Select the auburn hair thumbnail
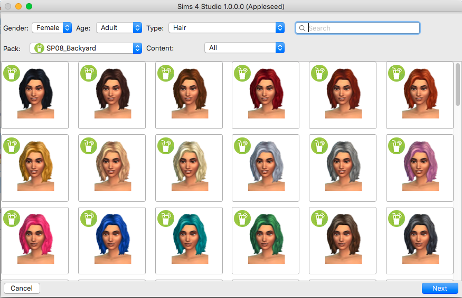The image size is (462, 298). pos(343,95)
